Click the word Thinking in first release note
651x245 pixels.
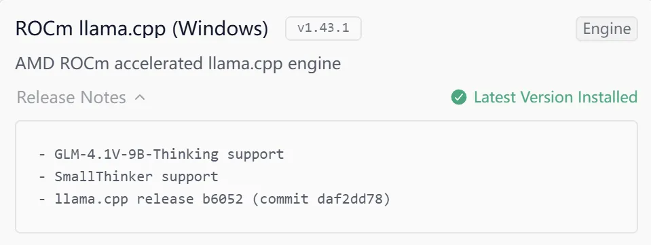(189, 155)
